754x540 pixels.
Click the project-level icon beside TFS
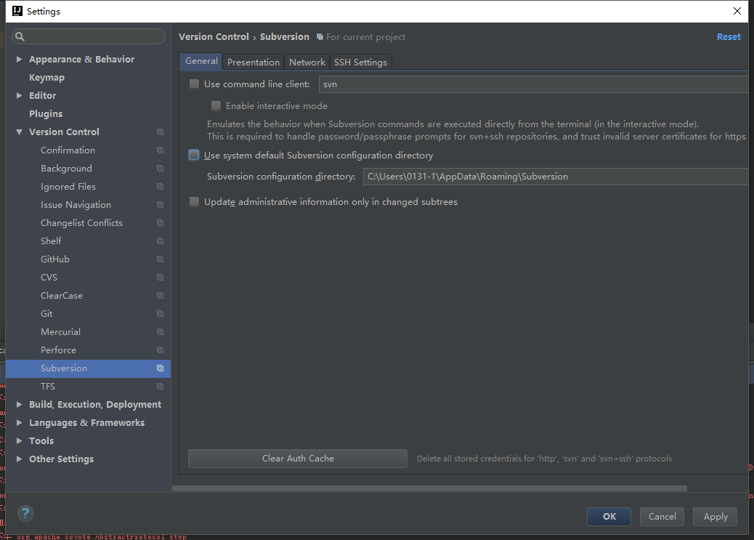[160, 387]
